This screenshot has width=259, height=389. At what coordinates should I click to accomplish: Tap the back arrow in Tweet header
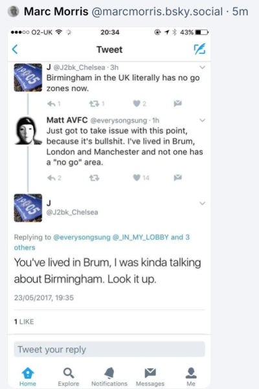pos(15,49)
